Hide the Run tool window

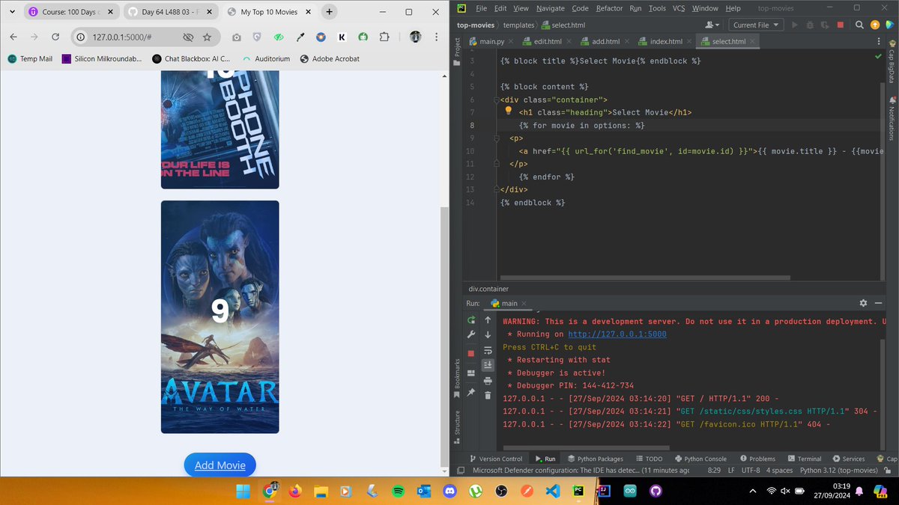[x=878, y=303]
